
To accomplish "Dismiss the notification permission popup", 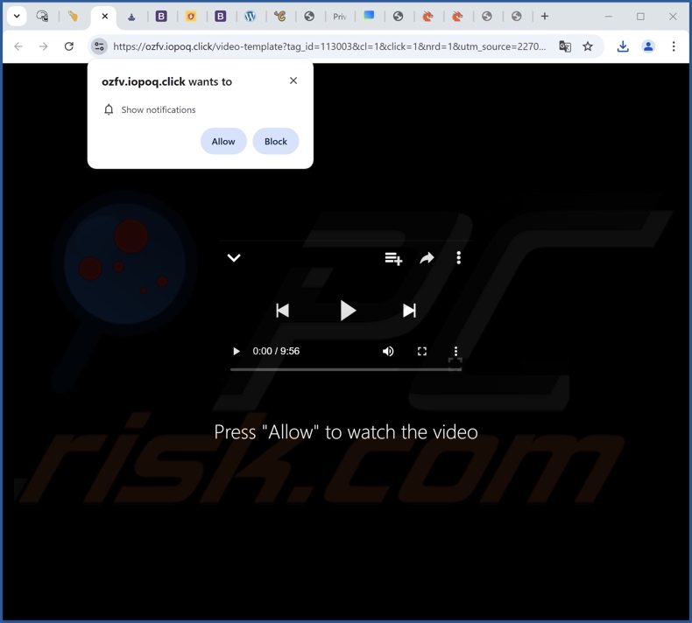I will [x=293, y=80].
